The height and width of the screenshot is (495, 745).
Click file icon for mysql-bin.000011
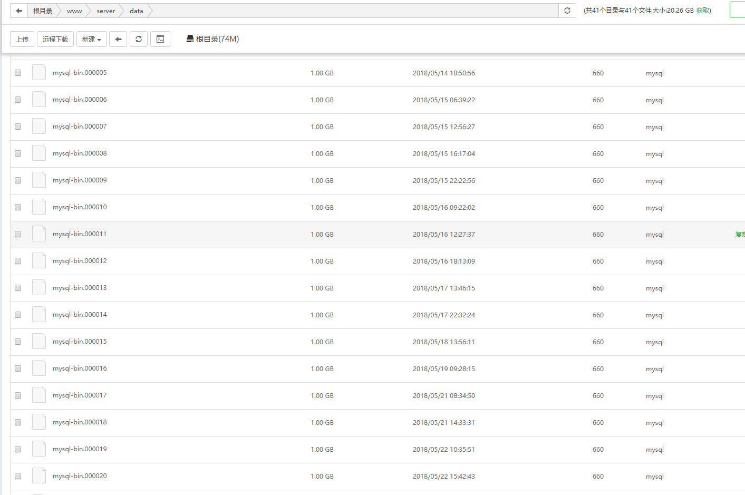click(39, 234)
